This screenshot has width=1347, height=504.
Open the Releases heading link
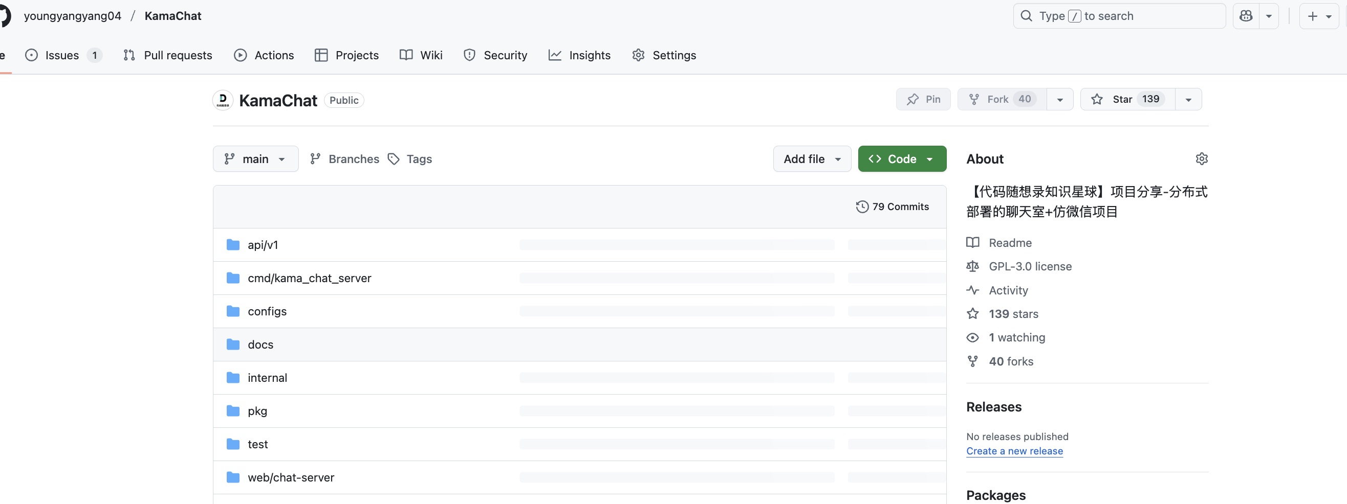click(x=993, y=407)
